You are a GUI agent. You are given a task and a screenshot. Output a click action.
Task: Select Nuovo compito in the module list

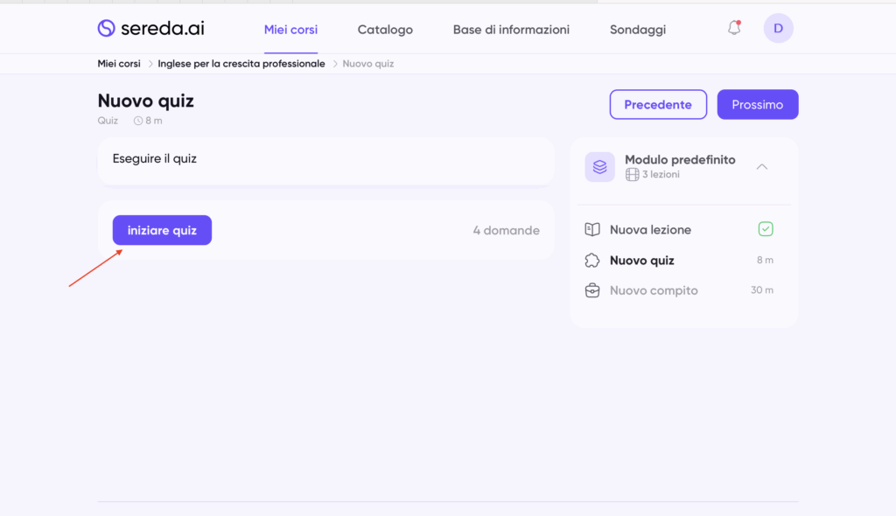coord(654,290)
